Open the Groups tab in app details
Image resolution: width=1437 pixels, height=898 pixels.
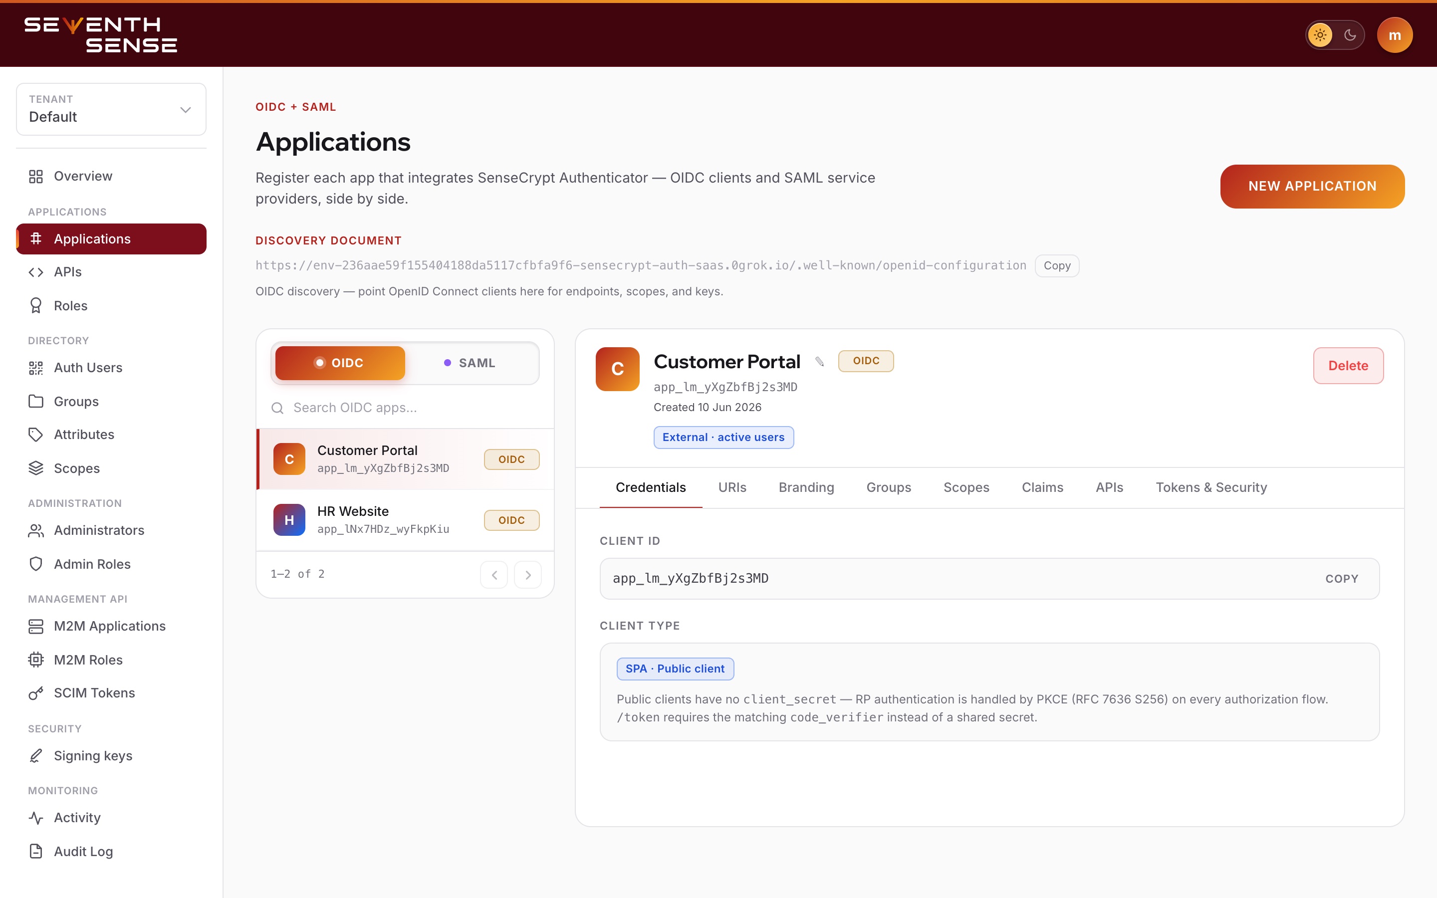(888, 487)
